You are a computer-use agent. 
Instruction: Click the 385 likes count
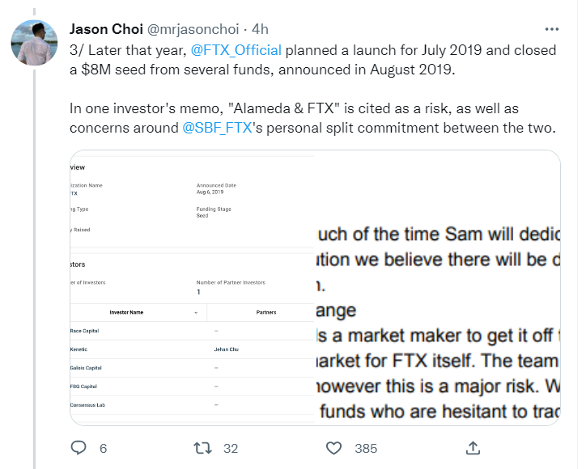(366, 447)
